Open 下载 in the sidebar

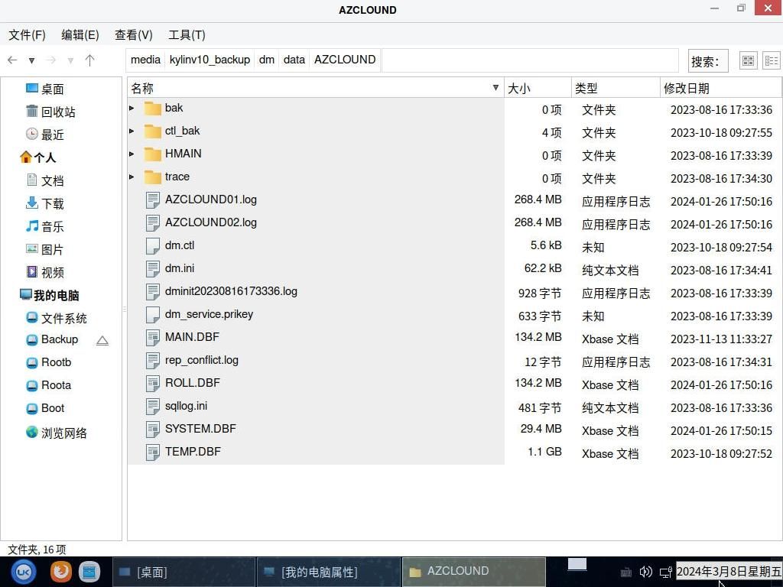coord(45,204)
